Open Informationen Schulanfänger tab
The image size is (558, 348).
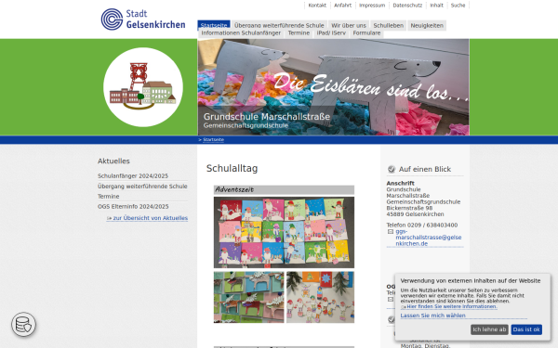[x=241, y=33]
